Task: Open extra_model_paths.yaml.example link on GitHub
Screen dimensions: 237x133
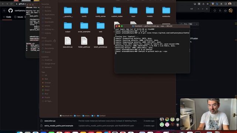Action: tap(59, 126)
